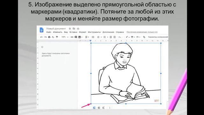204x115 pixels.
Task: Click the Параметры изображений button
Action: [x=158, y=37]
